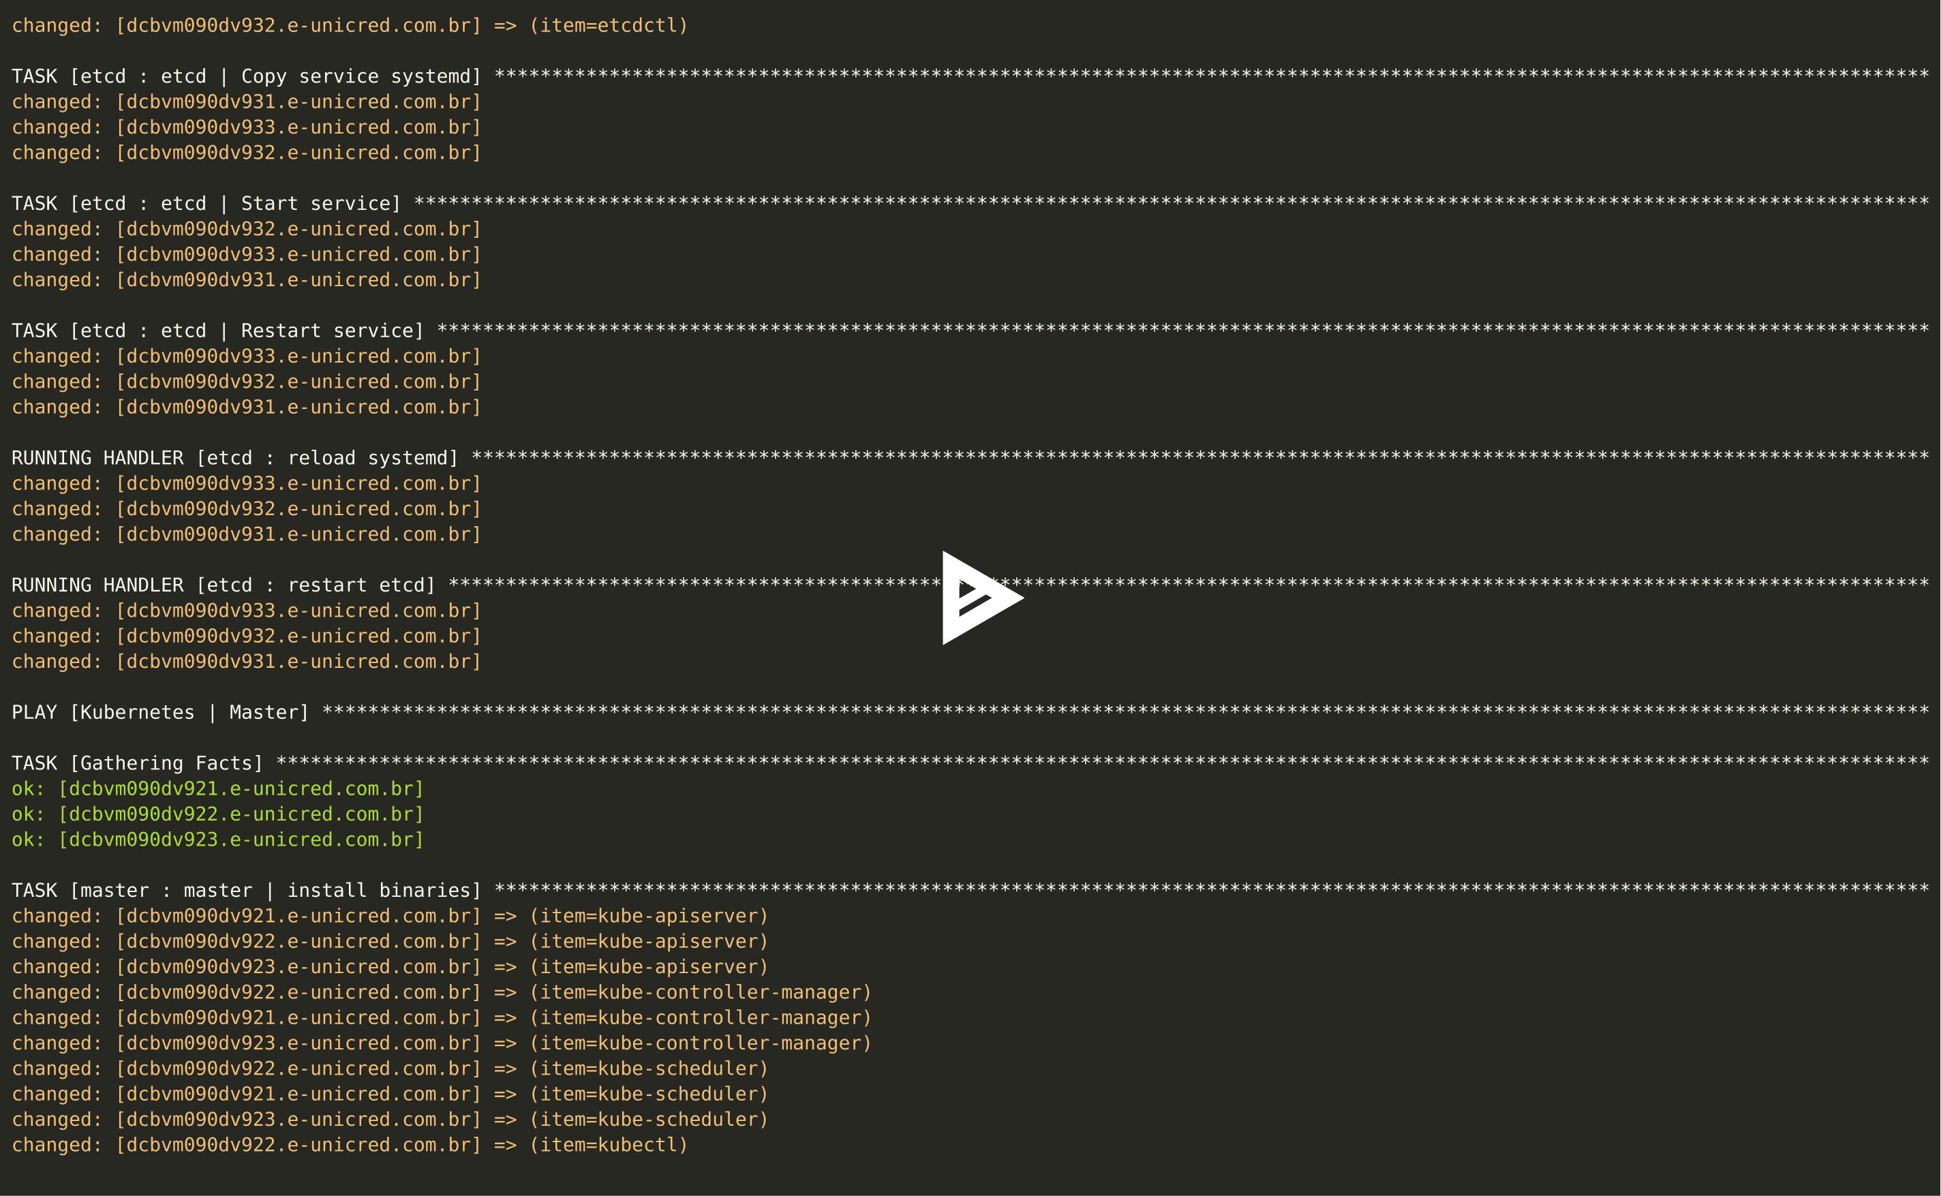Click dv932 changed line under reload systemd handler
Viewport: 1941px width, 1196px height.
(x=246, y=510)
